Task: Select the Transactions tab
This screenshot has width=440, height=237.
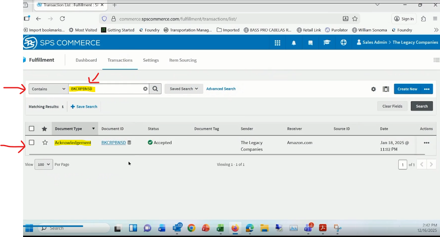Action: 120,60
